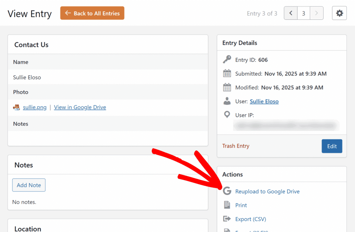
Task: Click the calendar icon next to Submitted
Action: click(x=227, y=74)
